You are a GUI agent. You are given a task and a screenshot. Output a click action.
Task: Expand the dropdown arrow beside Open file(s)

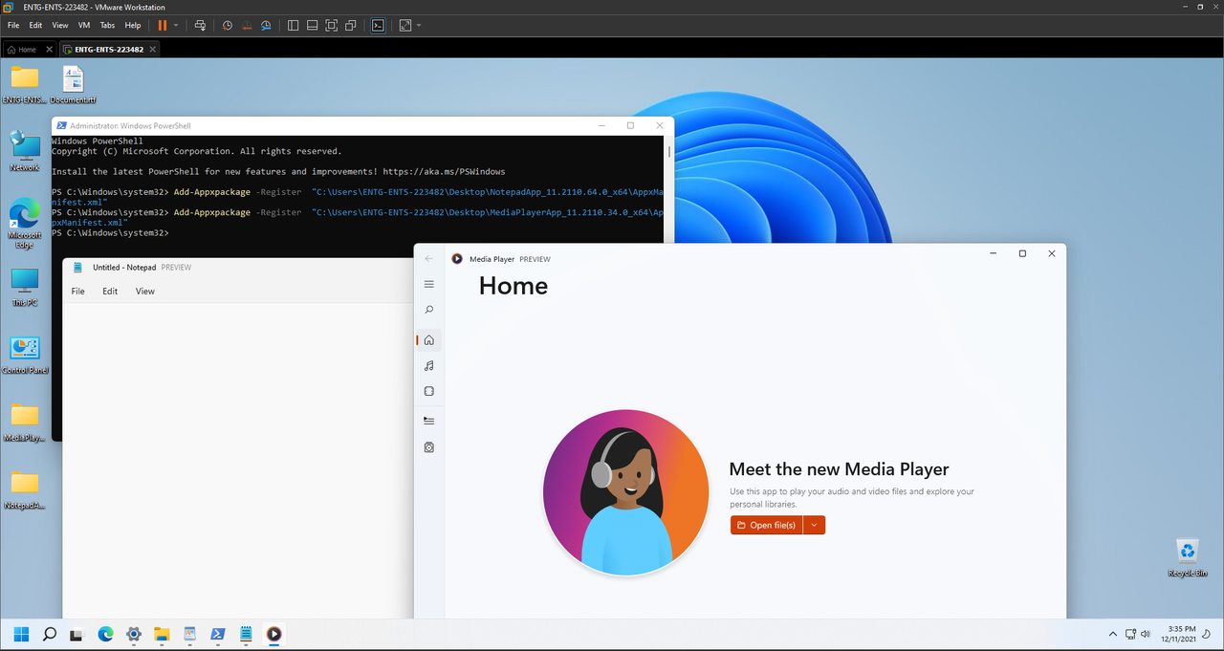click(x=814, y=525)
